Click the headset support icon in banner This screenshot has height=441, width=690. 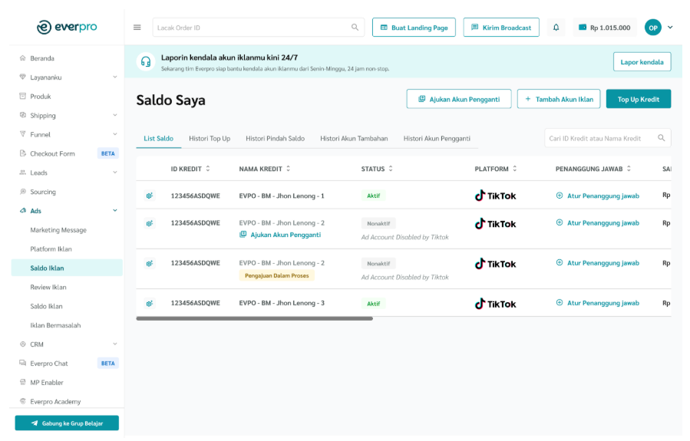pos(145,62)
